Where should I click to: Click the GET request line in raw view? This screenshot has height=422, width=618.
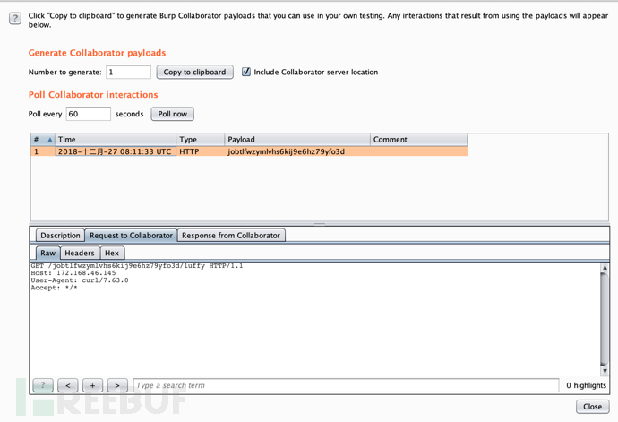pyautogui.click(x=137, y=266)
